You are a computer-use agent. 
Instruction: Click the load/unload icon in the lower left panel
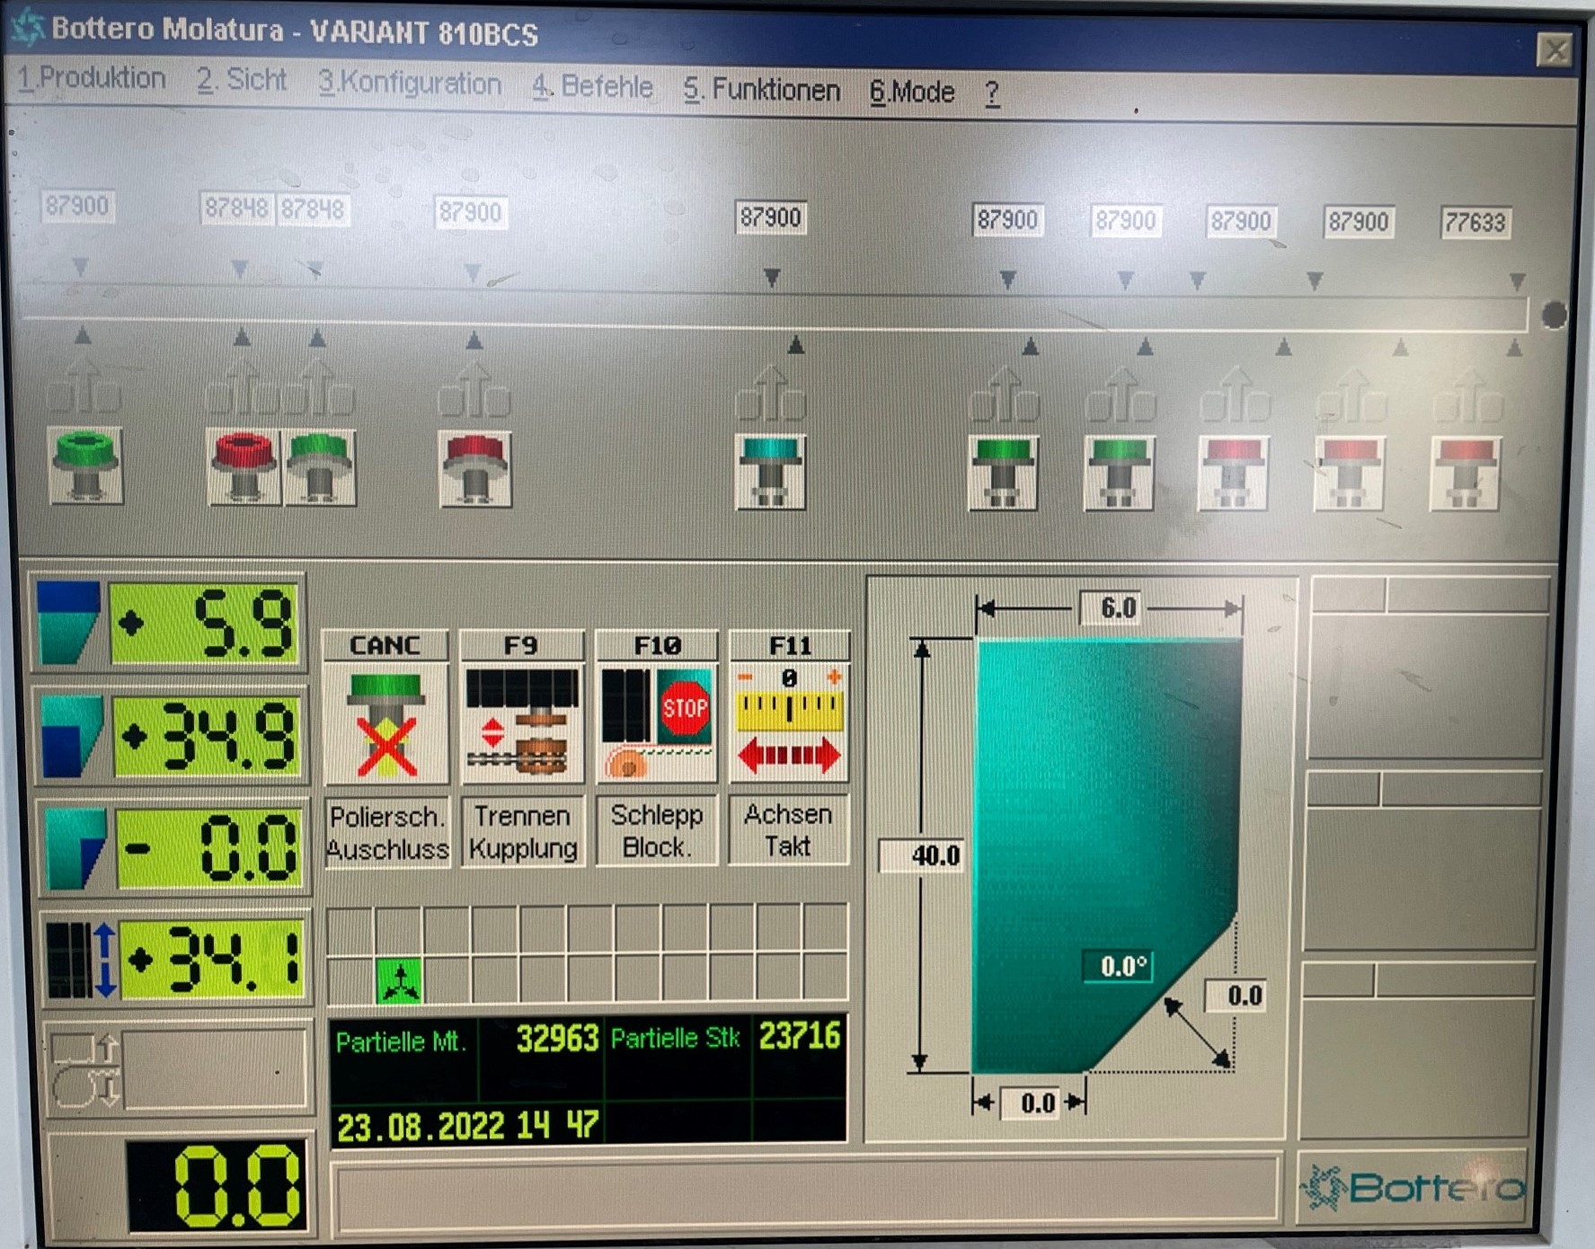85,1069
